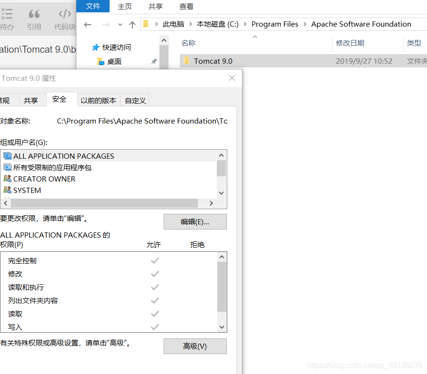427x374 pixels.
Task: Click the date 2019/9/27 10:52
Action: pos(364,61)
